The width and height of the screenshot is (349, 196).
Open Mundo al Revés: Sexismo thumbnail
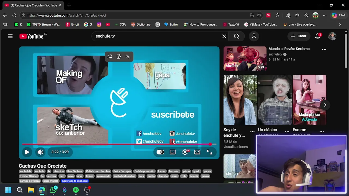pyautogui.click(x=245, y=59)
